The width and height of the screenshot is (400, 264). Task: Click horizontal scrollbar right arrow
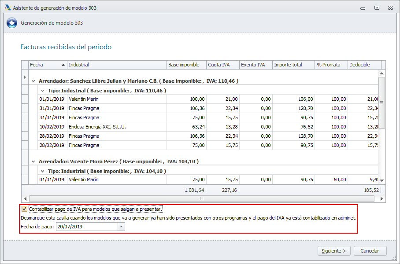tap(382, 198)
